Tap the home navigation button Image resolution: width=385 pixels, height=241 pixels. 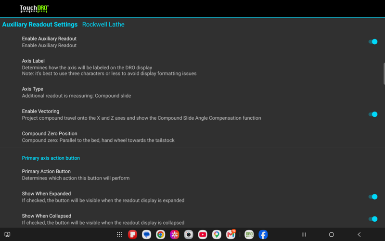coord(331,235)
